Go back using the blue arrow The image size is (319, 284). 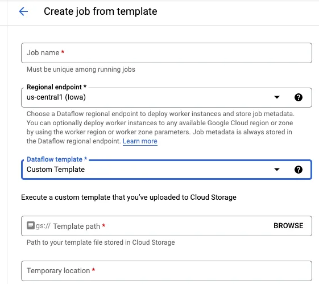pos(23,11)
